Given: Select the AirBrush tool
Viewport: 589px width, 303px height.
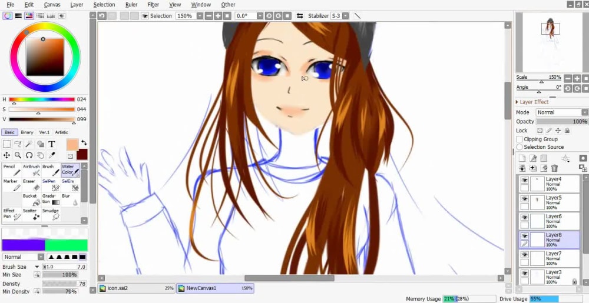Looking at the screenshot, I should click(32, 170).
